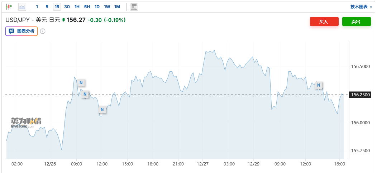The height and width of the screenshot is (173, 377).
Task: Open the N news marker near 12:00 on 12/26
Action: [102, 110]
